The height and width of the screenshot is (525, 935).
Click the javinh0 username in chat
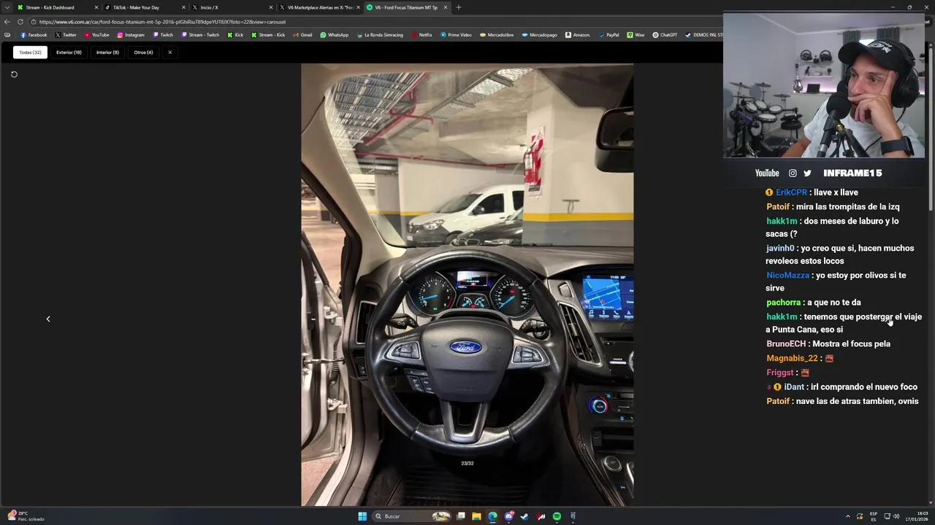[x=780, y=249]
